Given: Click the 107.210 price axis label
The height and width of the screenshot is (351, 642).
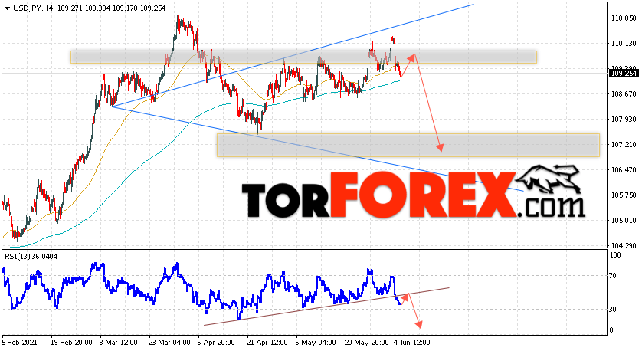Looking at the screenshot, I should coord(623,145).
